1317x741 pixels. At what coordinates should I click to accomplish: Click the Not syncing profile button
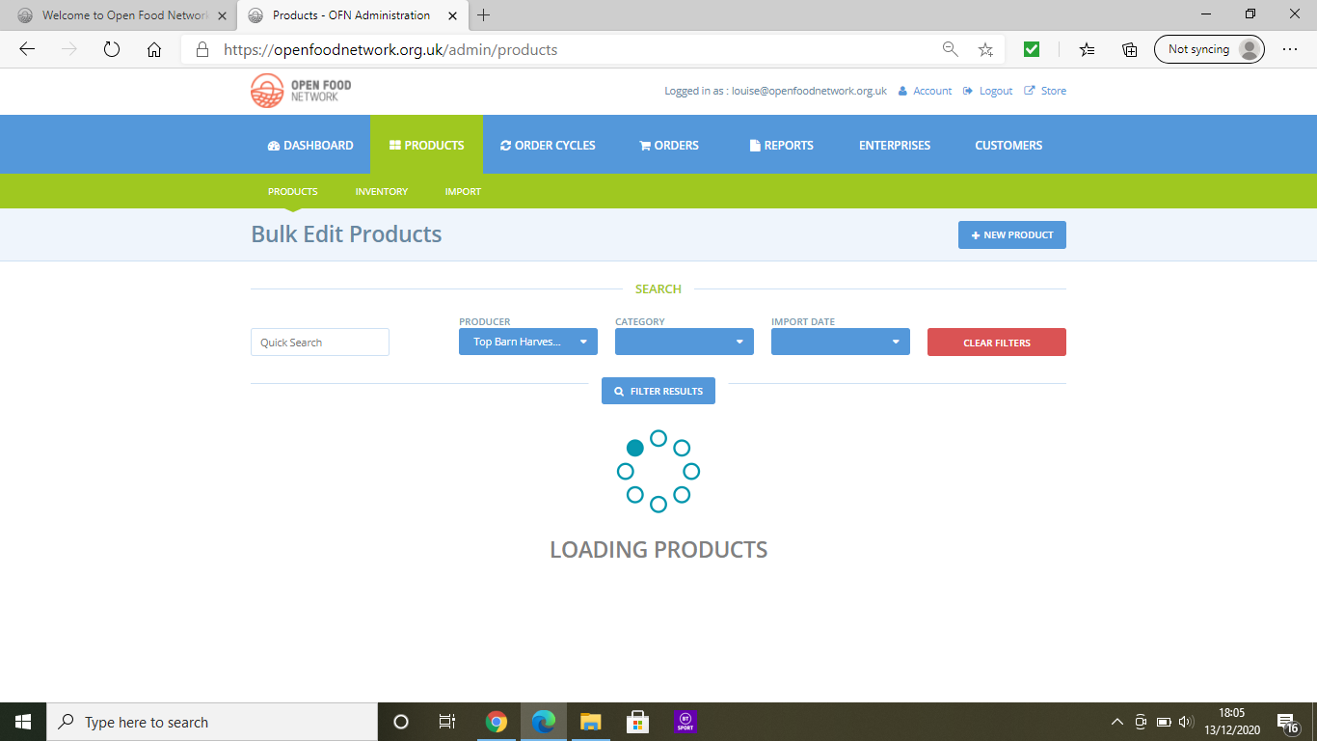[x=1209, y=49]
